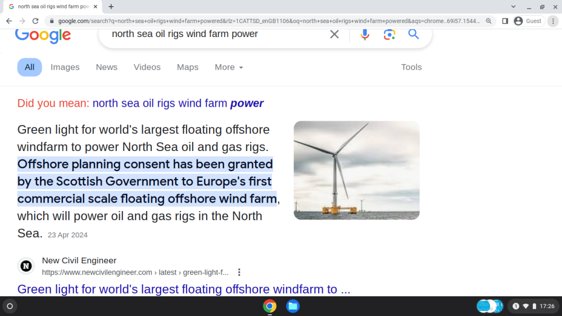Open the notification count indicator
562x316 pixels.
(x=516, y=306)
